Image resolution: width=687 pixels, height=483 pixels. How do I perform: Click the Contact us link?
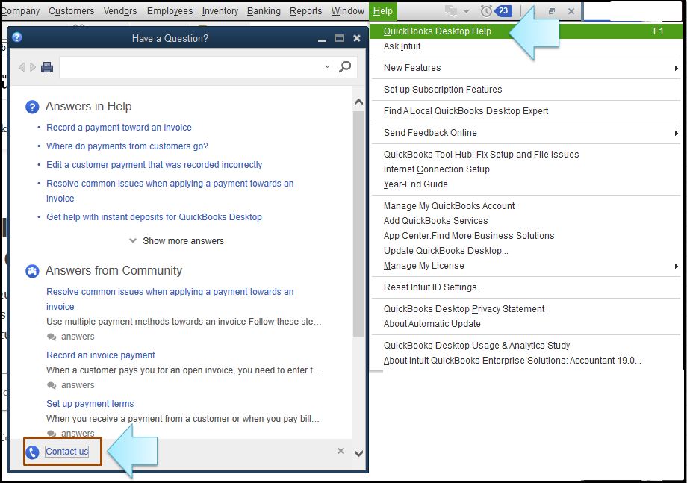[67, 452]
